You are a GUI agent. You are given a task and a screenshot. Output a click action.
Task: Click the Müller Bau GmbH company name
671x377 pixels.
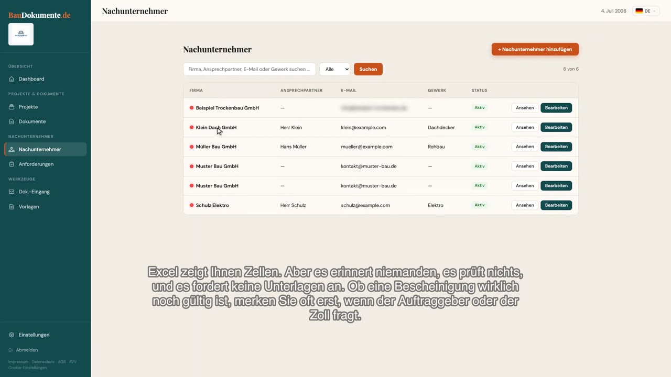[216, 147]
